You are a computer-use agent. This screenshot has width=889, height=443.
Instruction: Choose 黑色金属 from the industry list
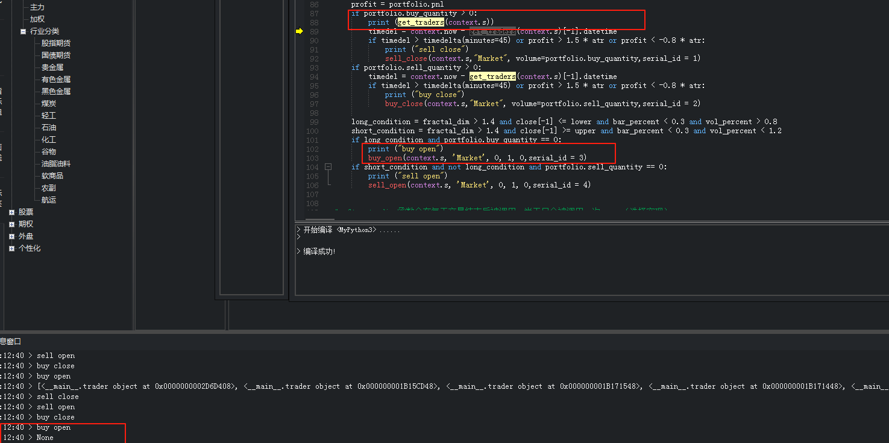(x=56, y=92)
